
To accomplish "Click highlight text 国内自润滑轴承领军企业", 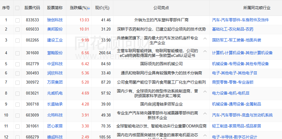I will 161,104.
